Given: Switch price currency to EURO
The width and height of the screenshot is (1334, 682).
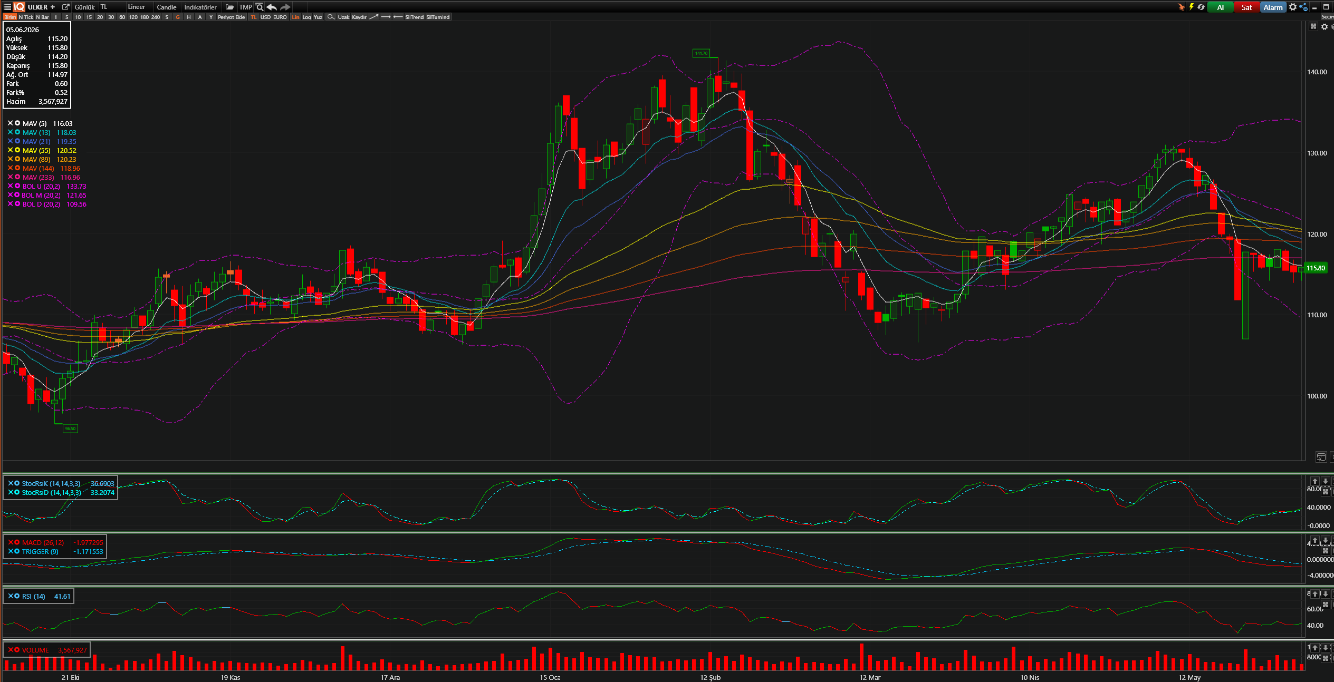Looking at the screenshot, I should 280,17.
